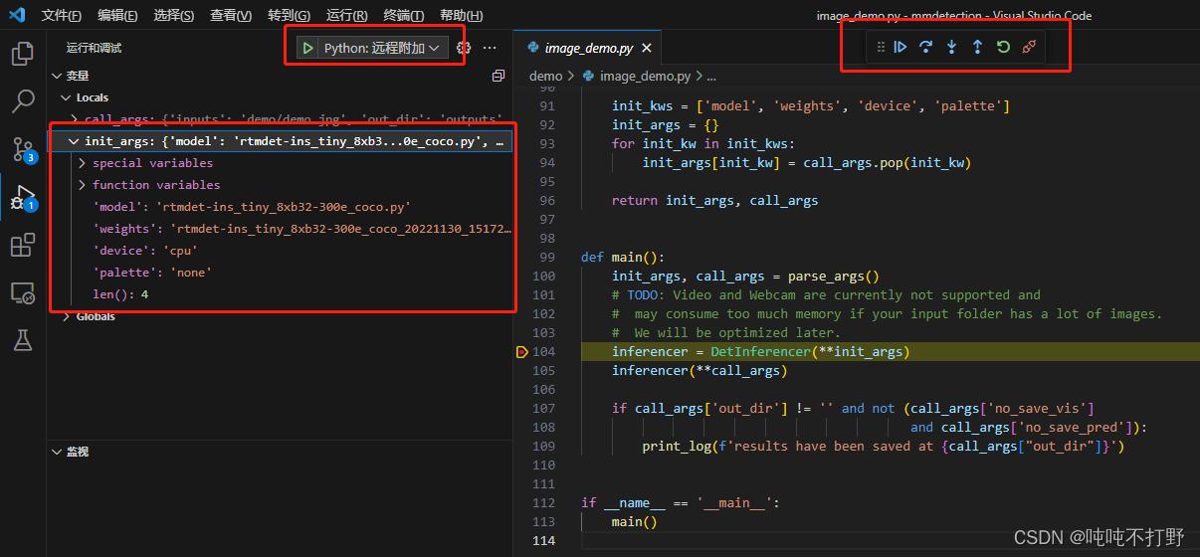Open the Testing flask icon view
This screenshot has width=1200, height=557.
(22, 340)
